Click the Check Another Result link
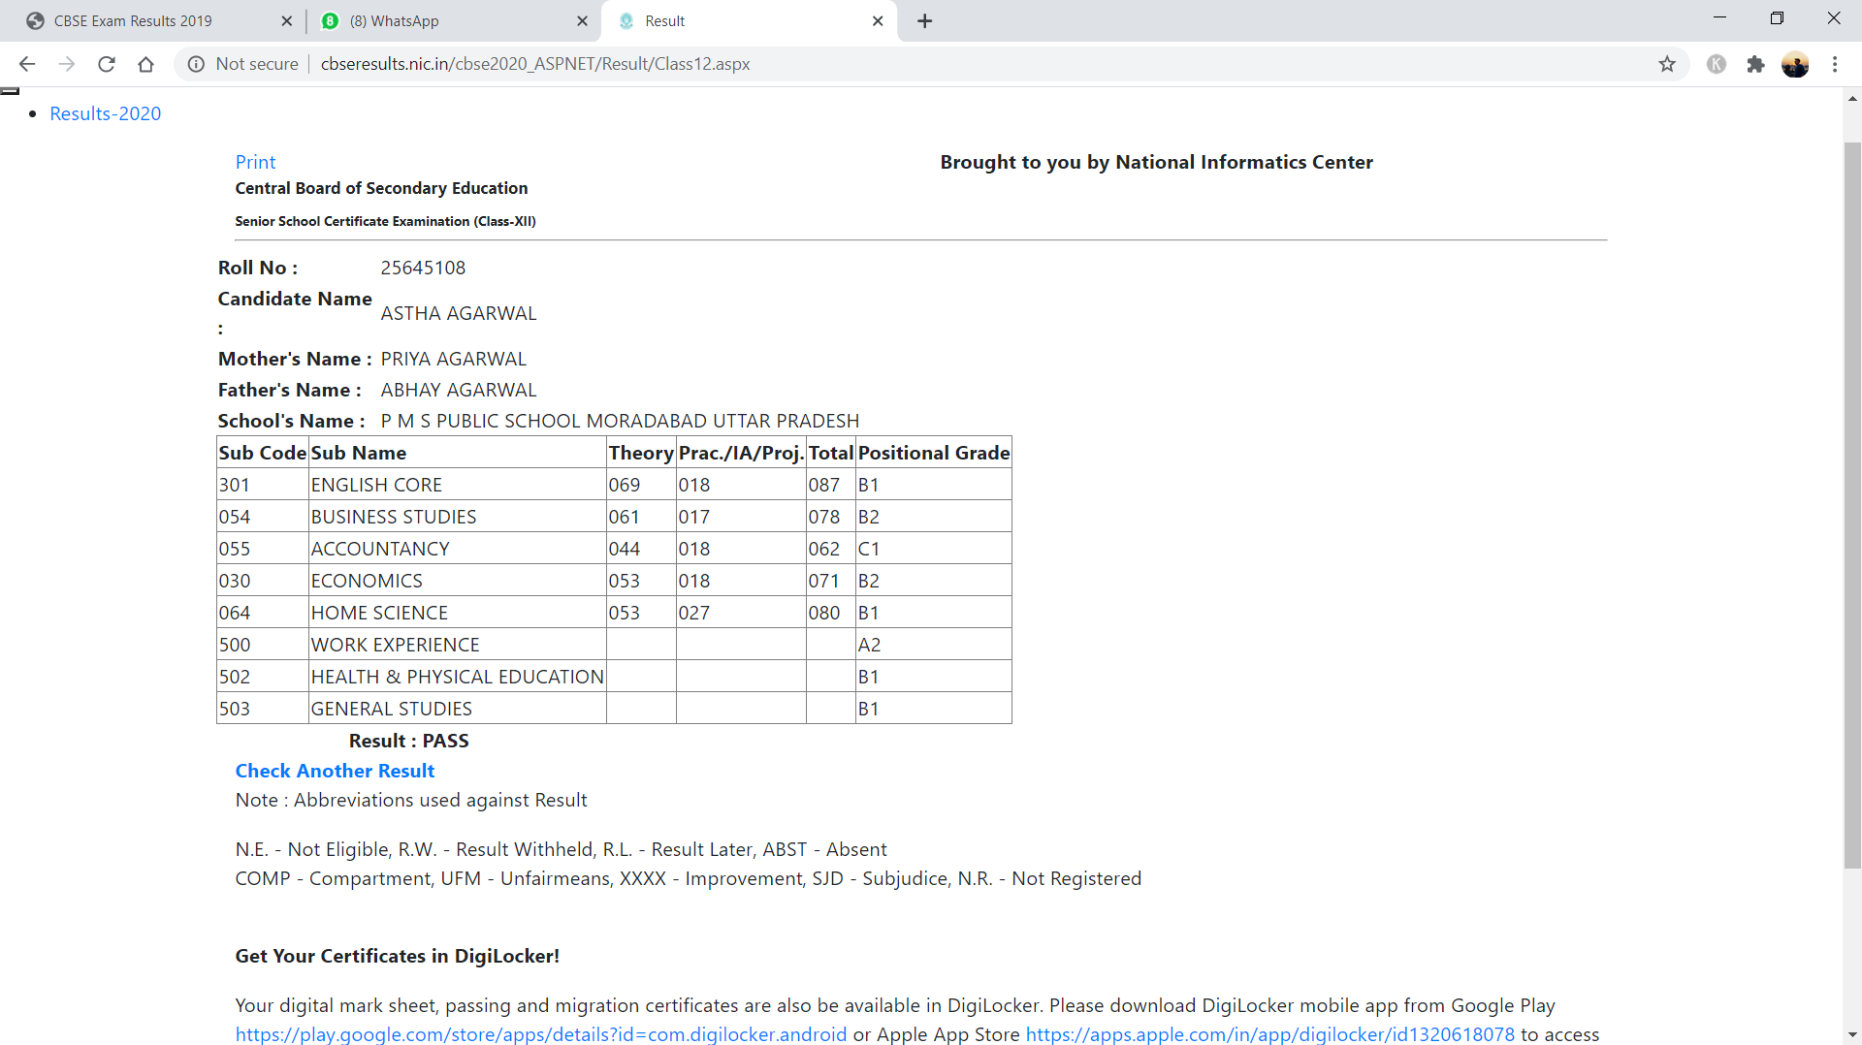This screenshot has height=1045, width=1862. pos(335,771)
